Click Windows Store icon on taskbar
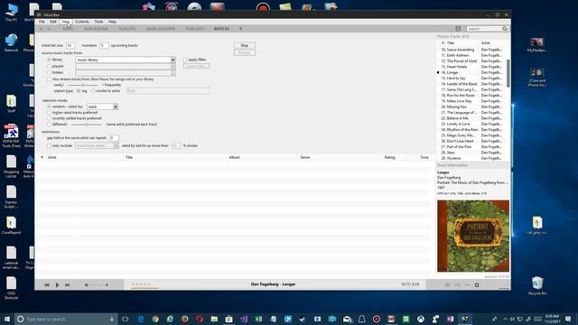Screen dimensions: 578x325 pyautogui.click(x=228, y=319)
